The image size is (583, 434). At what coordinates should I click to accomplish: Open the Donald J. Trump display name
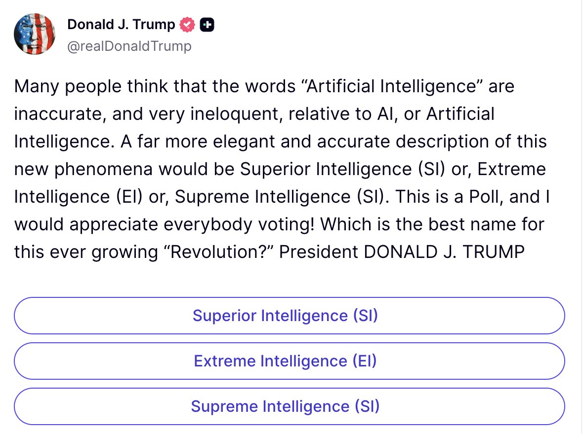(121, 25)
